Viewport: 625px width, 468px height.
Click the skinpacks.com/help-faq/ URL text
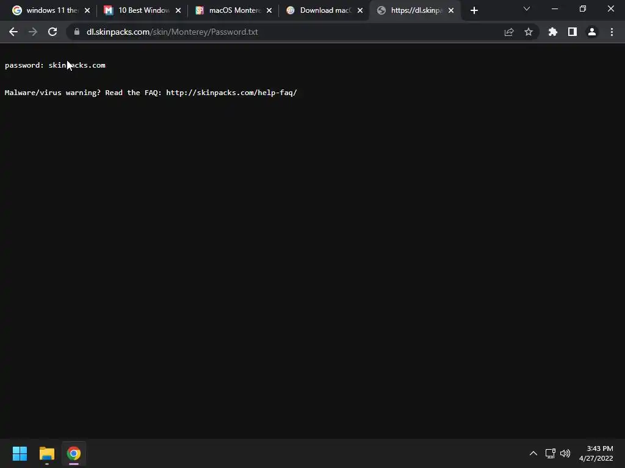231,93
